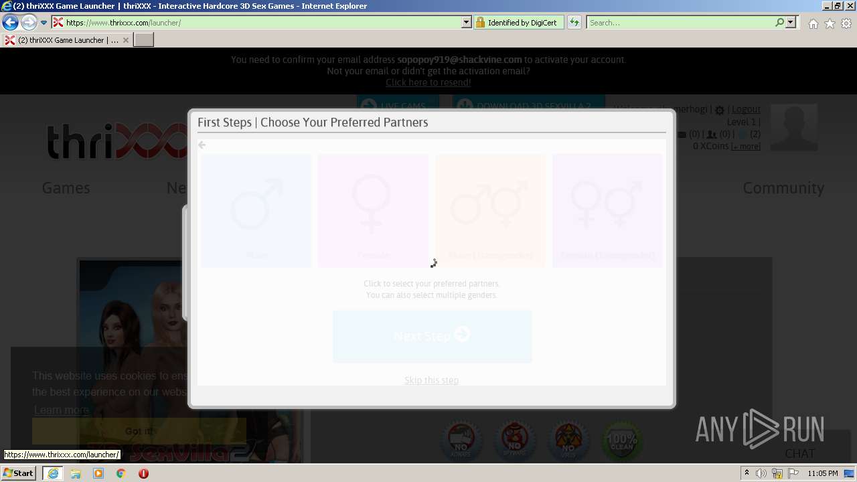Click the 'Click here to resend!' link
The height and width of the screenshot is (482, 857).
tap(428, 82)
